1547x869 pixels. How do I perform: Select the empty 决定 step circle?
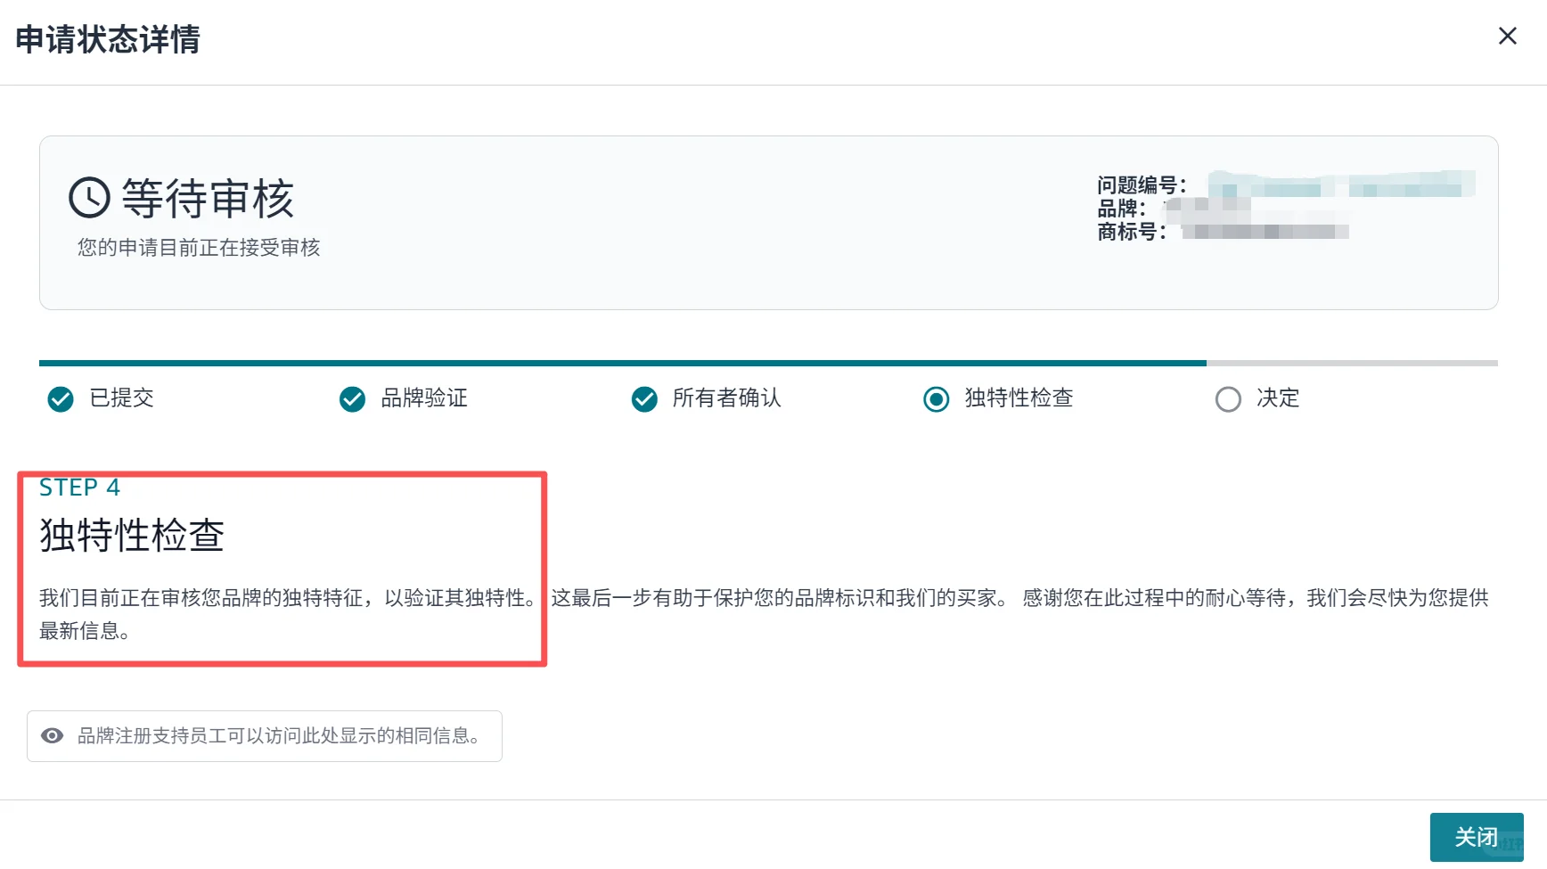(x=1228, y=399)
